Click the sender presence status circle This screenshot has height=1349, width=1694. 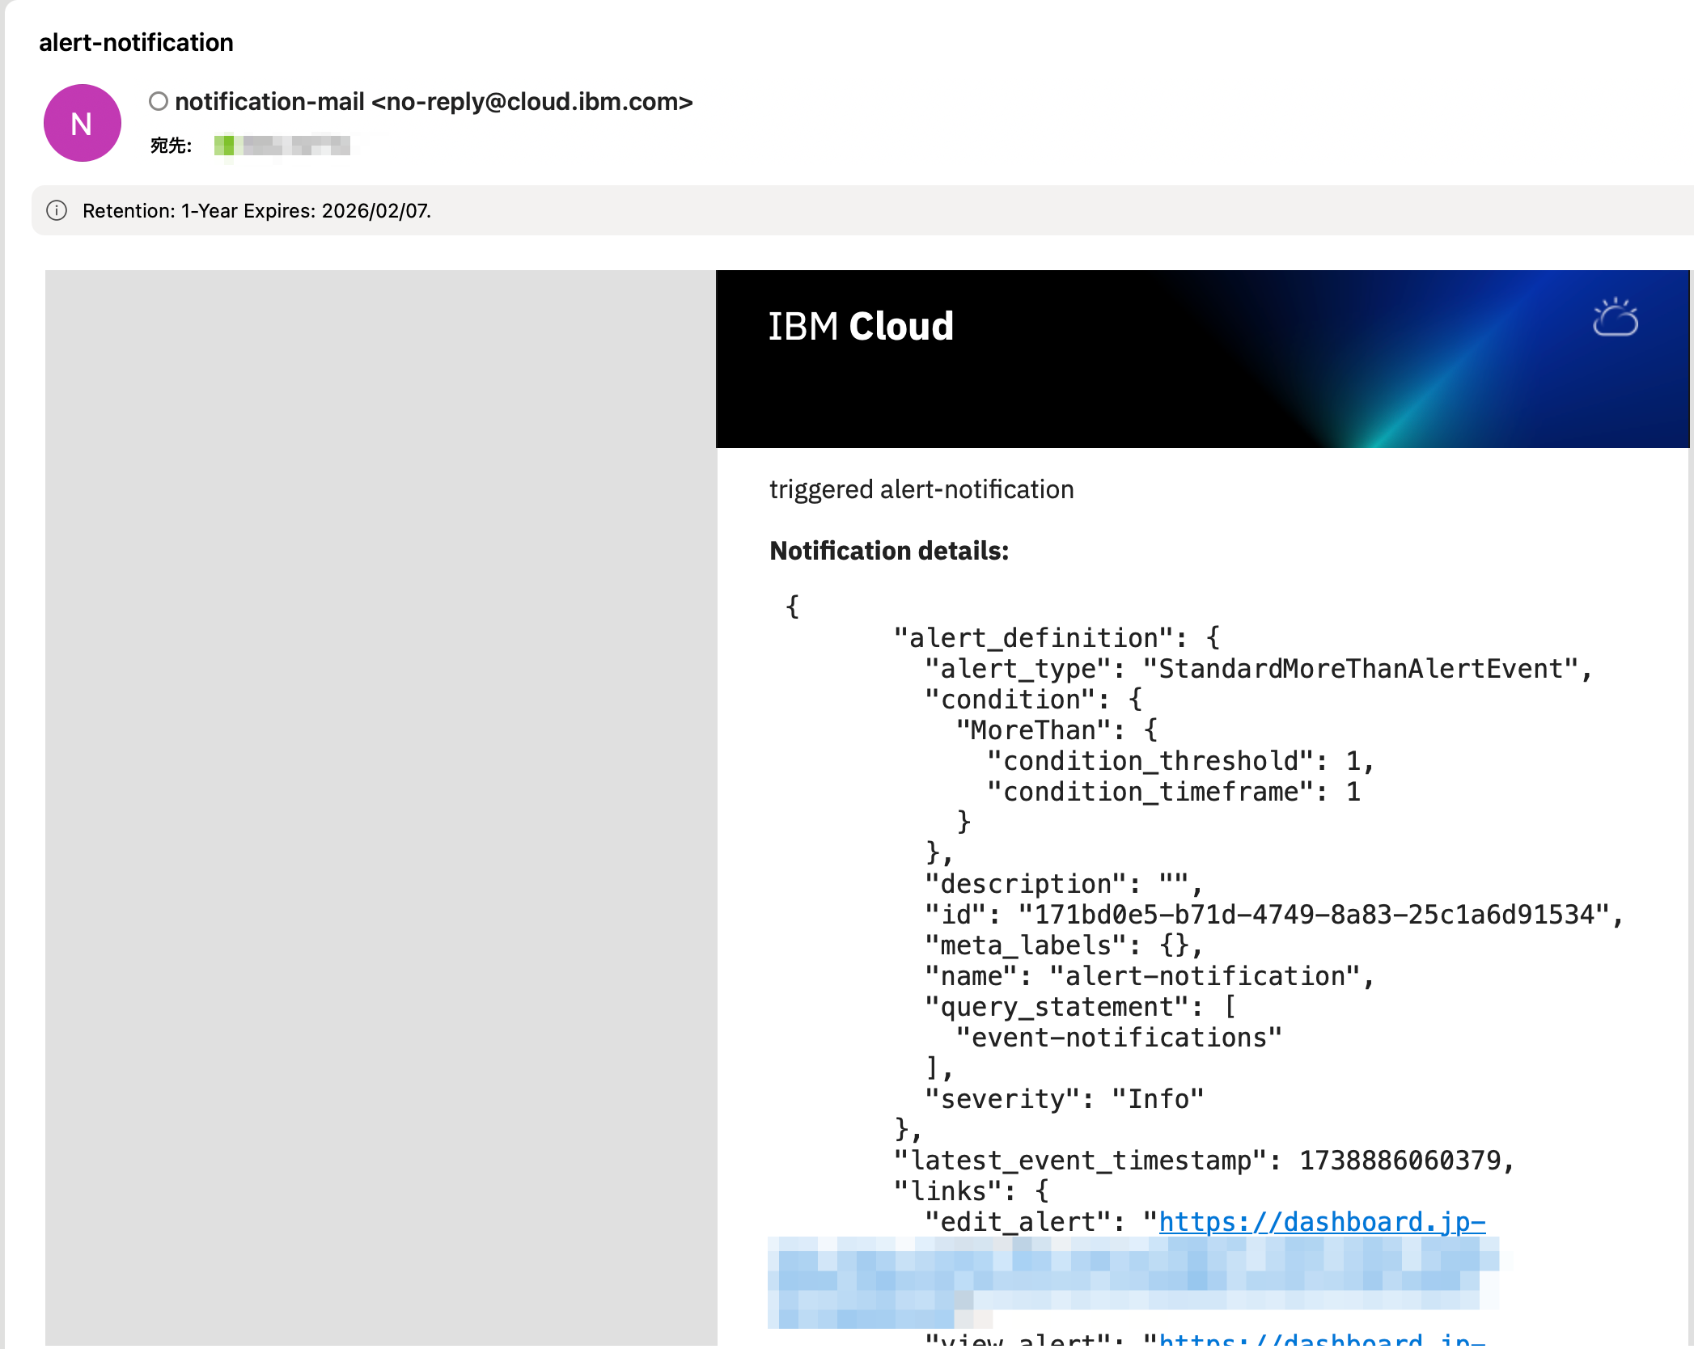(x=159, y=101)
